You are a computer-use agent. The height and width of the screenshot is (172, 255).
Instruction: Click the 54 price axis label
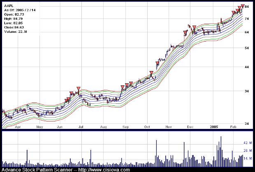pyautogui.click(x=247, y=48)
